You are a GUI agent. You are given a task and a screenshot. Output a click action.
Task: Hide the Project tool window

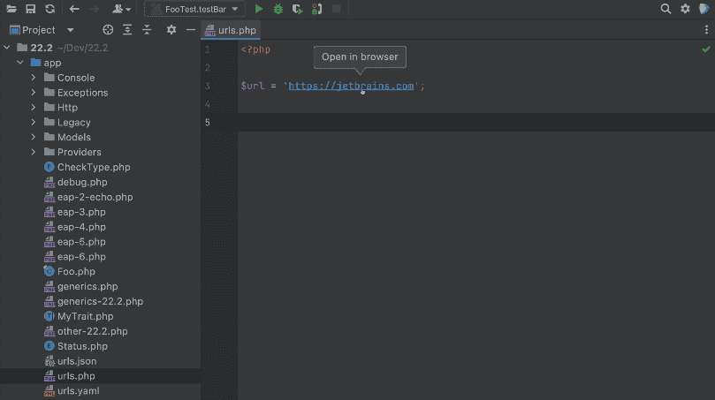191,30
